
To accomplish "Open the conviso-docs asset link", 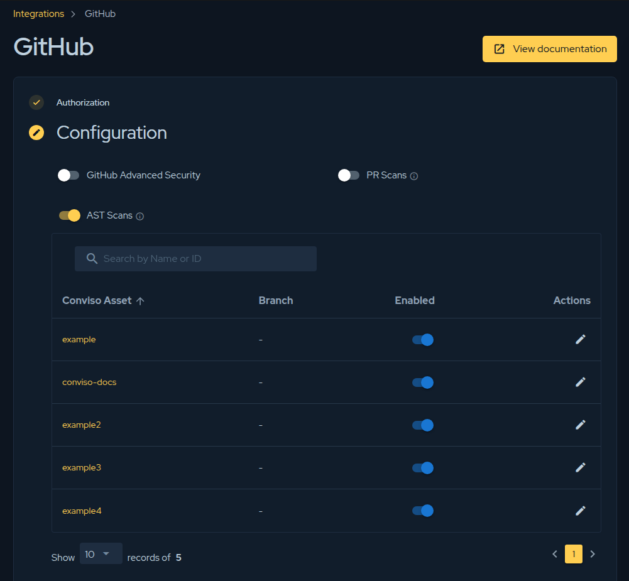I will (x=89, y=382).
